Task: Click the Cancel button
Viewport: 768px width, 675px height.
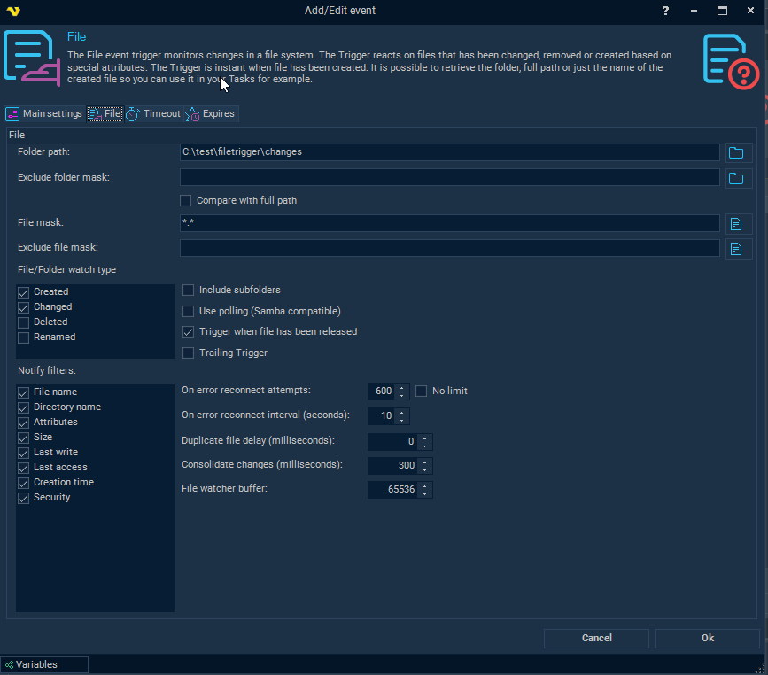Action: coord(596,638)
